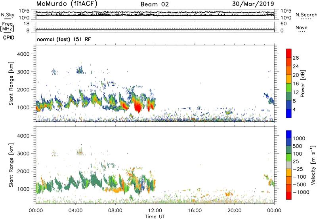
Task: Click '4000' tick on power panel
Action: click(x=23, y=54)
